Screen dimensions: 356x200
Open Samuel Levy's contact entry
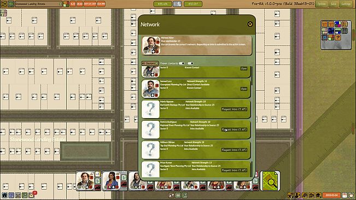point(244,89)
